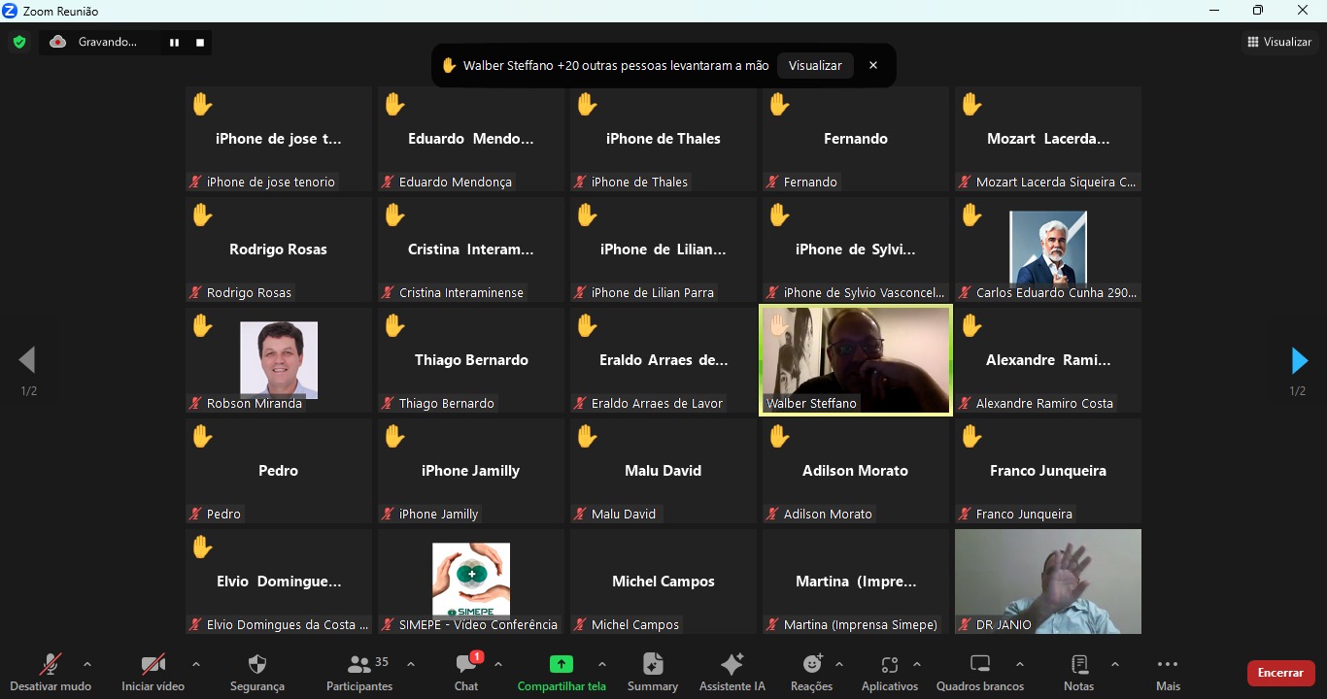Screen dimensions: 1327x699
Task: Go to next page of participants
Action: pos(1298,361)
